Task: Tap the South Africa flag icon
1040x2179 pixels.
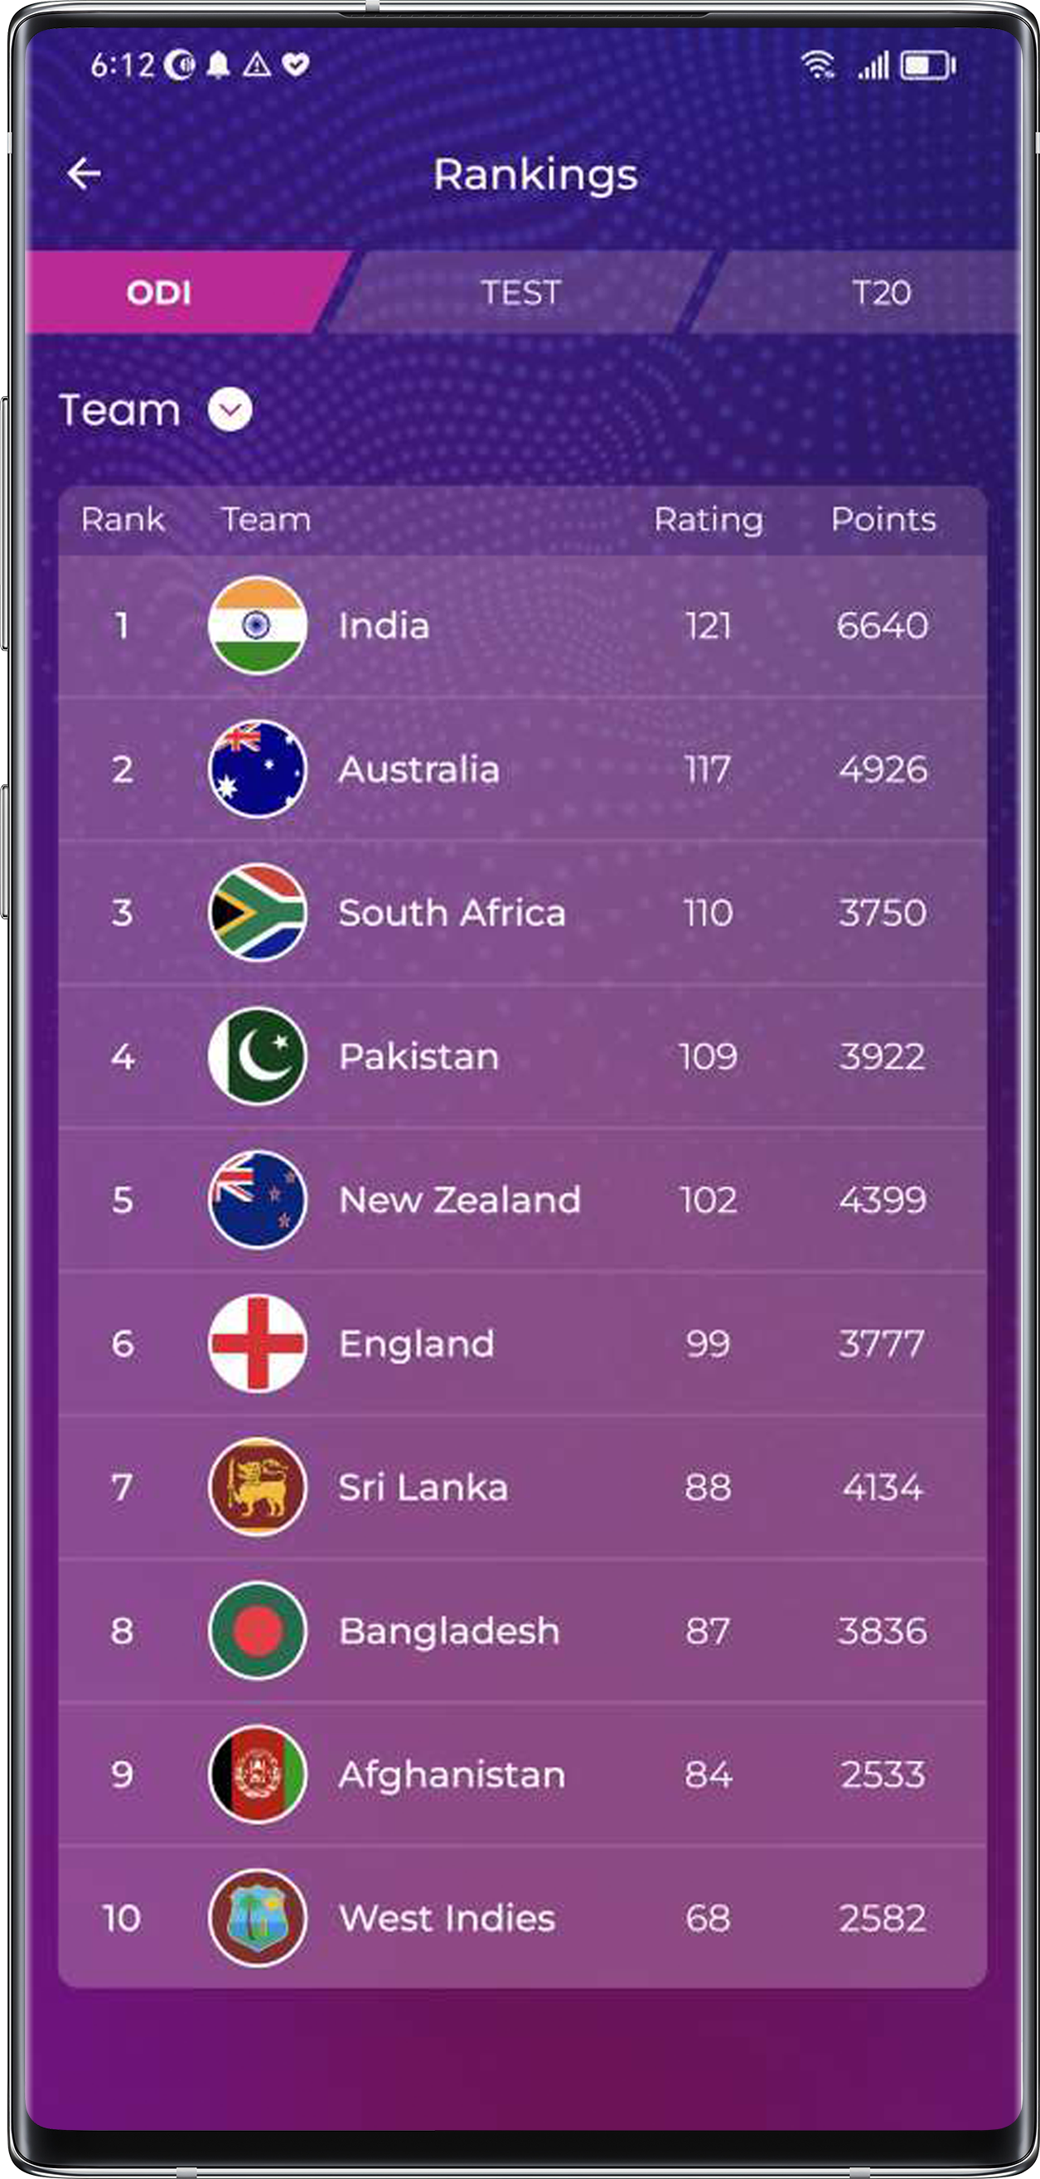Action: tap(257, 912)
